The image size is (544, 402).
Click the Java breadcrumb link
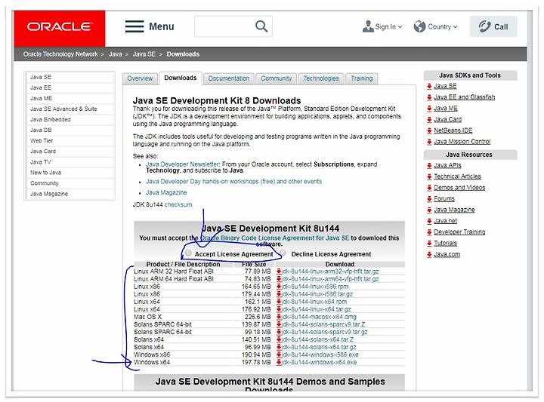[x=115, y=54]
